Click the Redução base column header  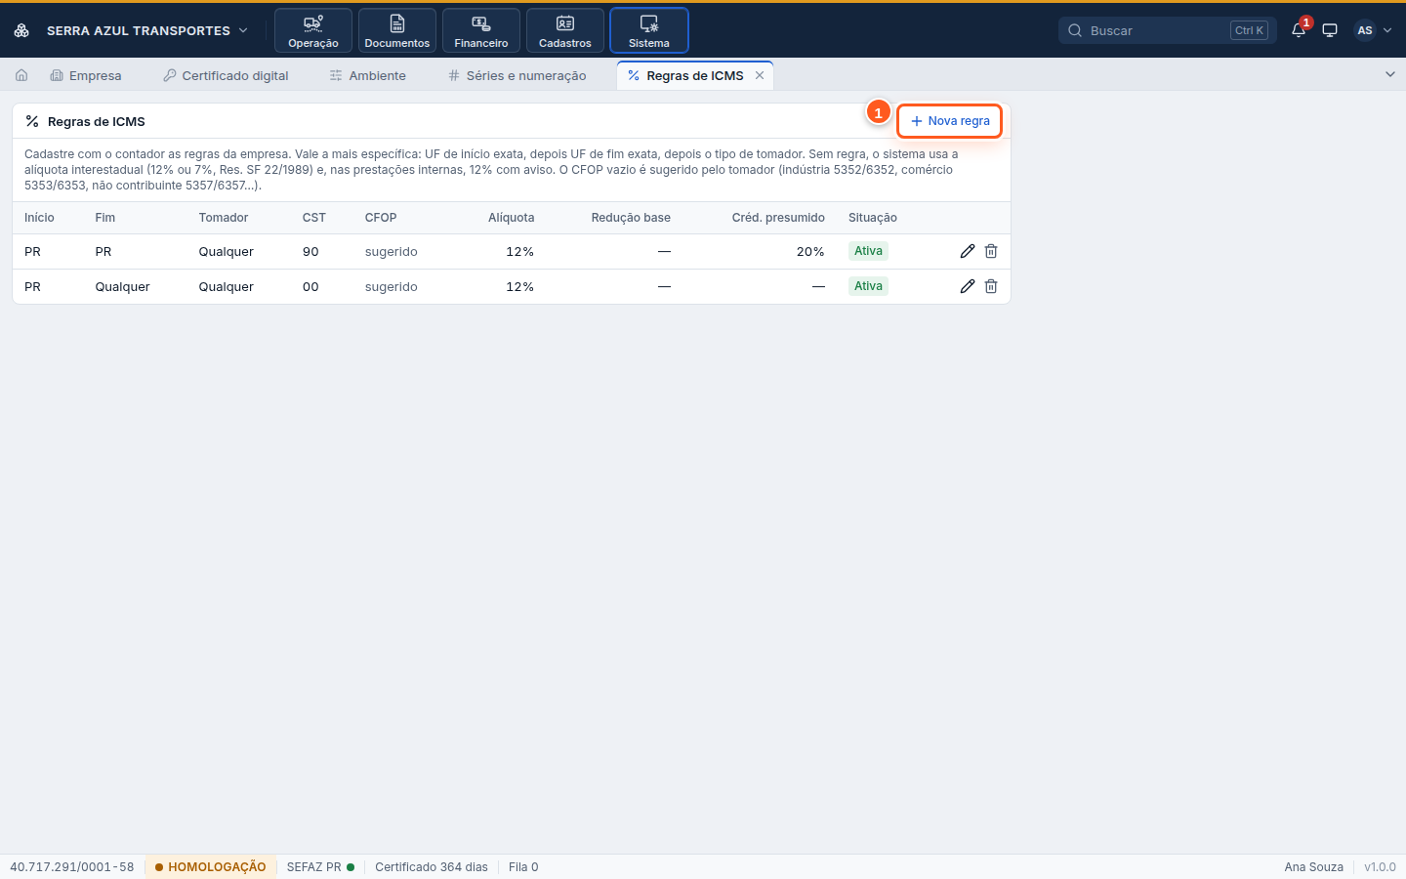tap(631, 218)
